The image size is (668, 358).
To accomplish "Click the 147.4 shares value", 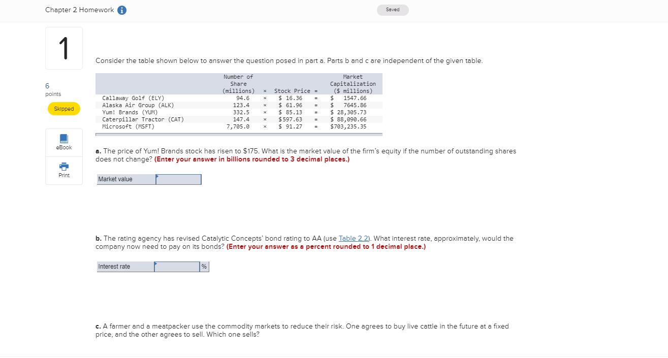I will (241, 119).
